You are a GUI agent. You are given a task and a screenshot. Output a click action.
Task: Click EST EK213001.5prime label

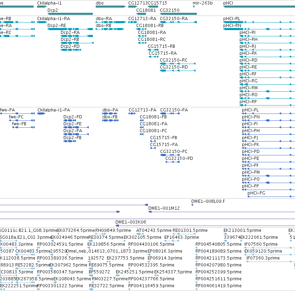click(x=242, y=230)
